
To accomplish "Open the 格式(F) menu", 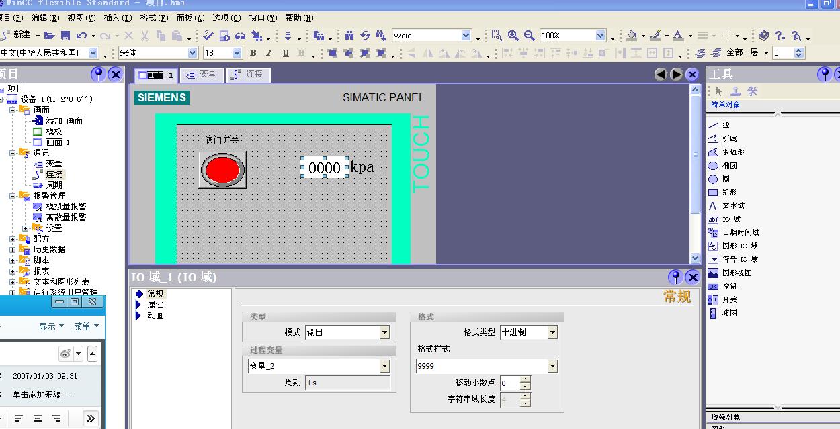I will 153,18.
